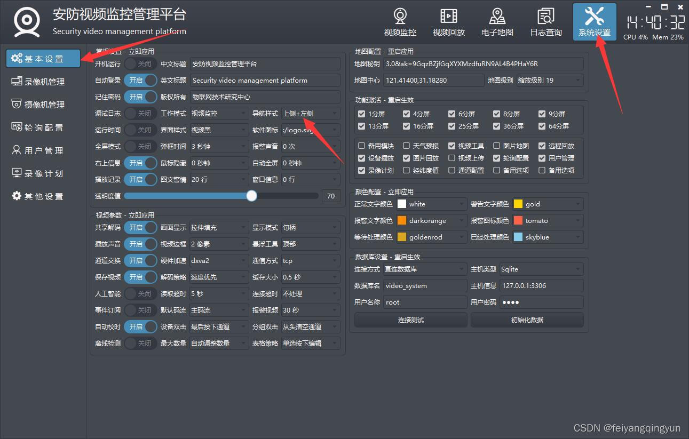Click the 透明度值 slider handle
The width and height of the screenshot is (689, 439).
point(252,196)
